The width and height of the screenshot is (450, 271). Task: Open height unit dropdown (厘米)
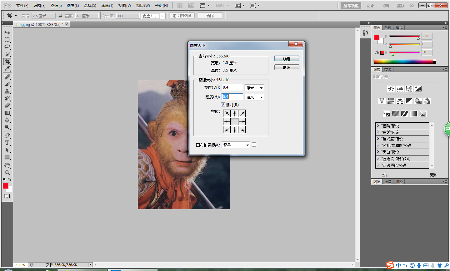coord(254,97)
